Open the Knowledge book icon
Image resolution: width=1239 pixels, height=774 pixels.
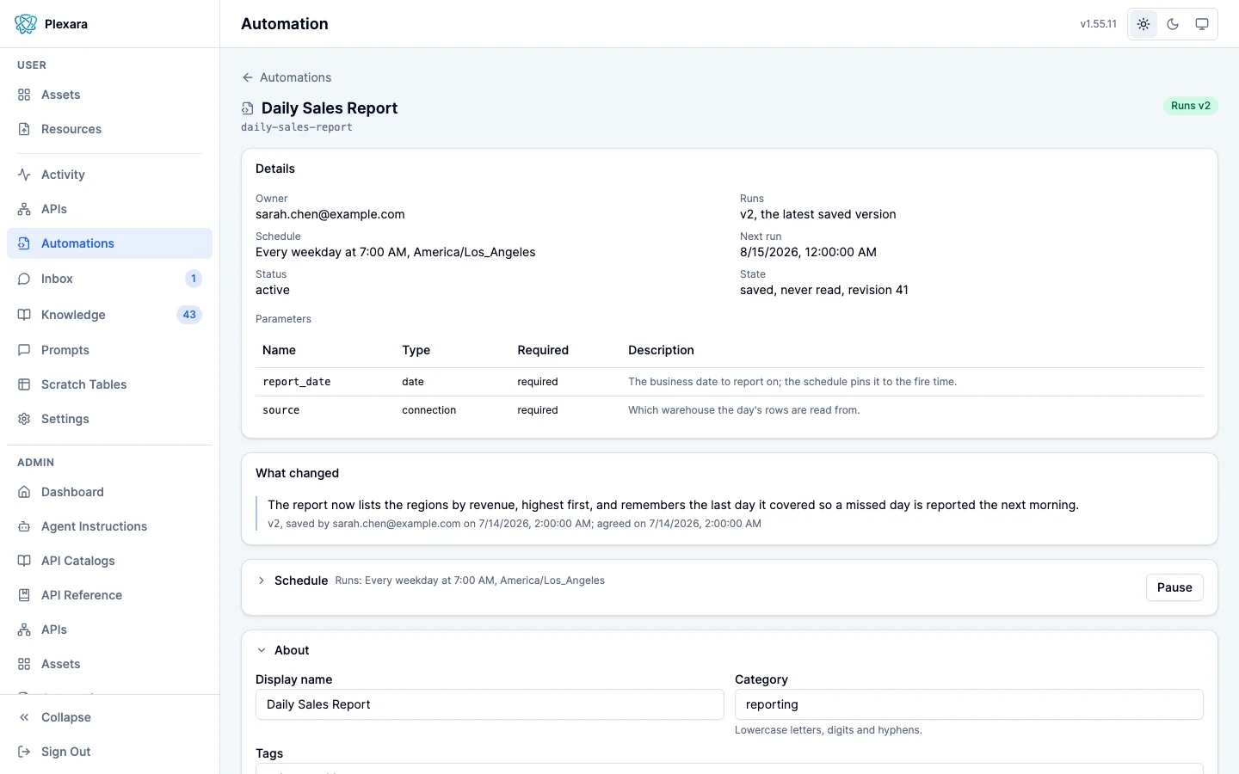tap(24, 315)
